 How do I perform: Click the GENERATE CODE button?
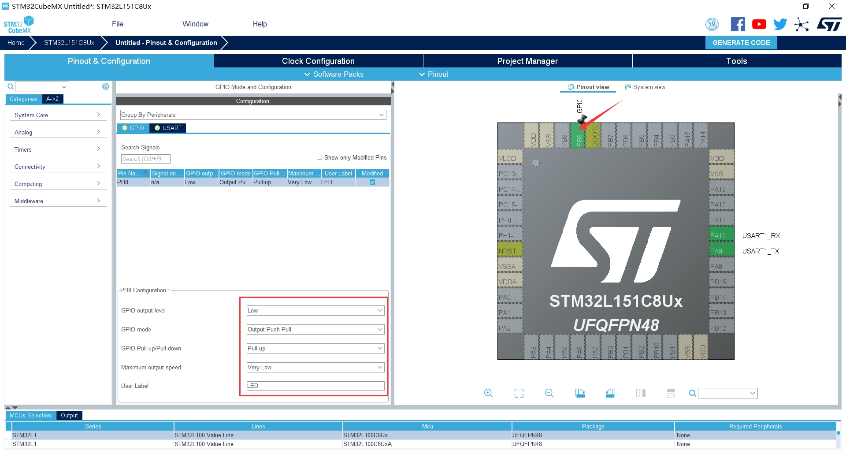[741, 43]
